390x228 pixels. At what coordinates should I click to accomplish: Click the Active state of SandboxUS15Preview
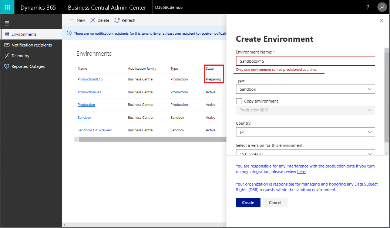pos(211,130)
